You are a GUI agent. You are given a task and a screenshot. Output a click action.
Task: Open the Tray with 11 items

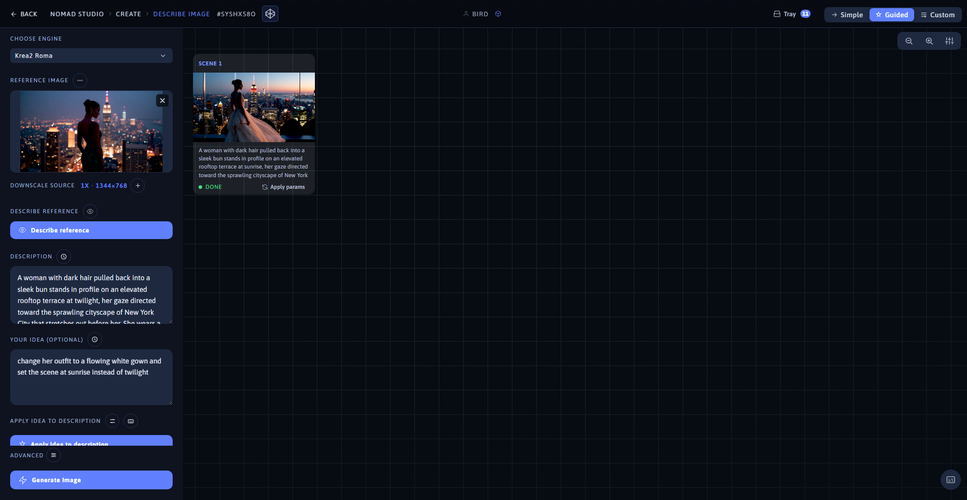(791, 14)
